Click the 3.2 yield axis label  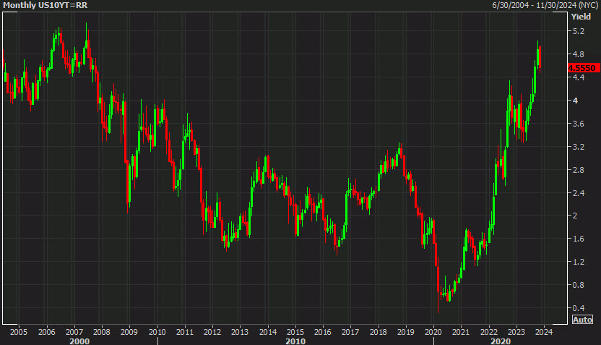(579, 147)
